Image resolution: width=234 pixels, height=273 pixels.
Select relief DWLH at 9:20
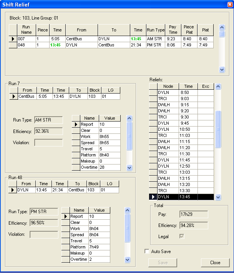click(181, 111)
